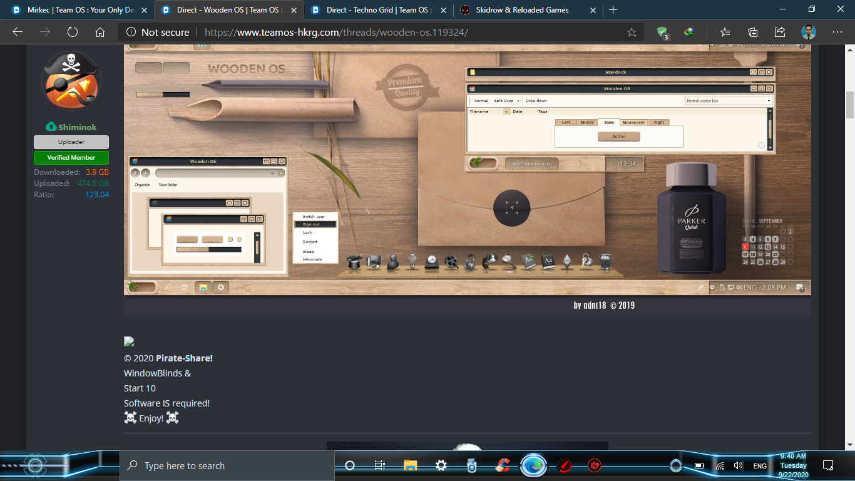The height and width of the screenshot is (481, 855).
Task: Click the Uploader badge
Action: click(71, 142)
